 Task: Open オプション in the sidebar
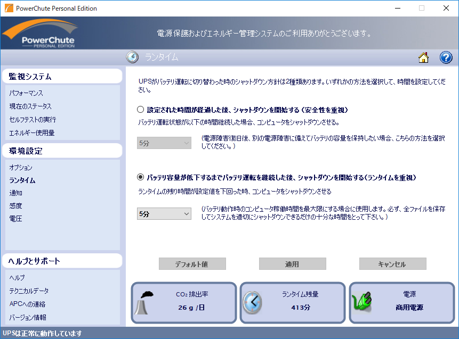click(21, 168)
